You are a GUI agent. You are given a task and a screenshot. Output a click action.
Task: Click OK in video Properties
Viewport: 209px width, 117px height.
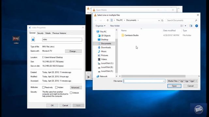[x=52, y=105]
